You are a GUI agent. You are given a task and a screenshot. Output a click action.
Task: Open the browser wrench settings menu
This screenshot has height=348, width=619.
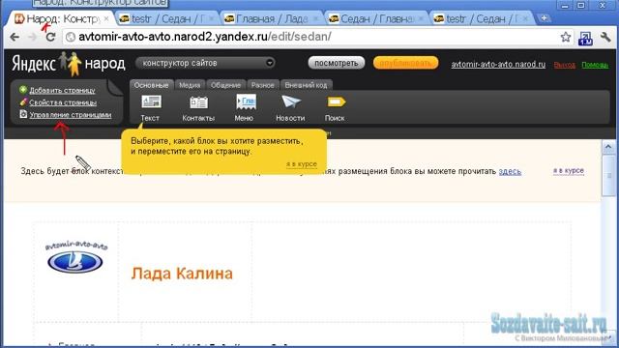tap(605, 37)
